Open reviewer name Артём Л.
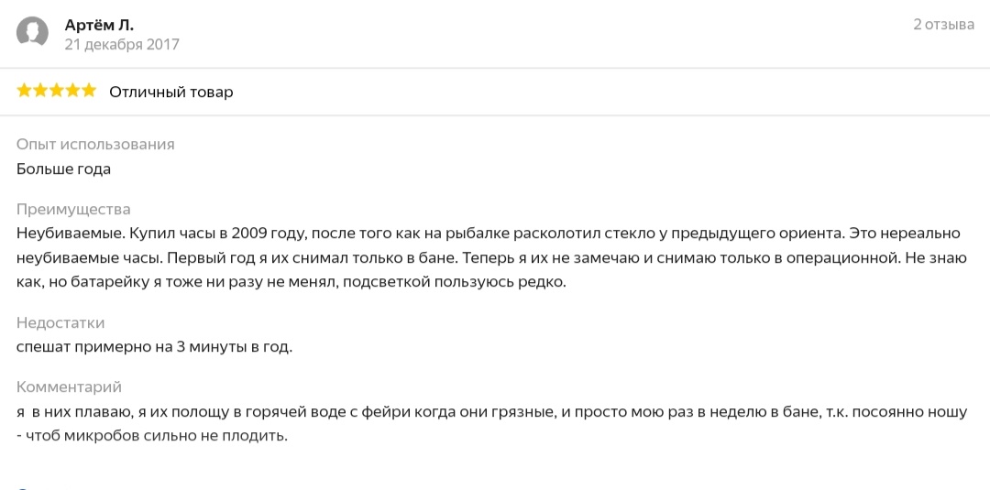This screenshot has height=490, width=990. pos(99,25)
